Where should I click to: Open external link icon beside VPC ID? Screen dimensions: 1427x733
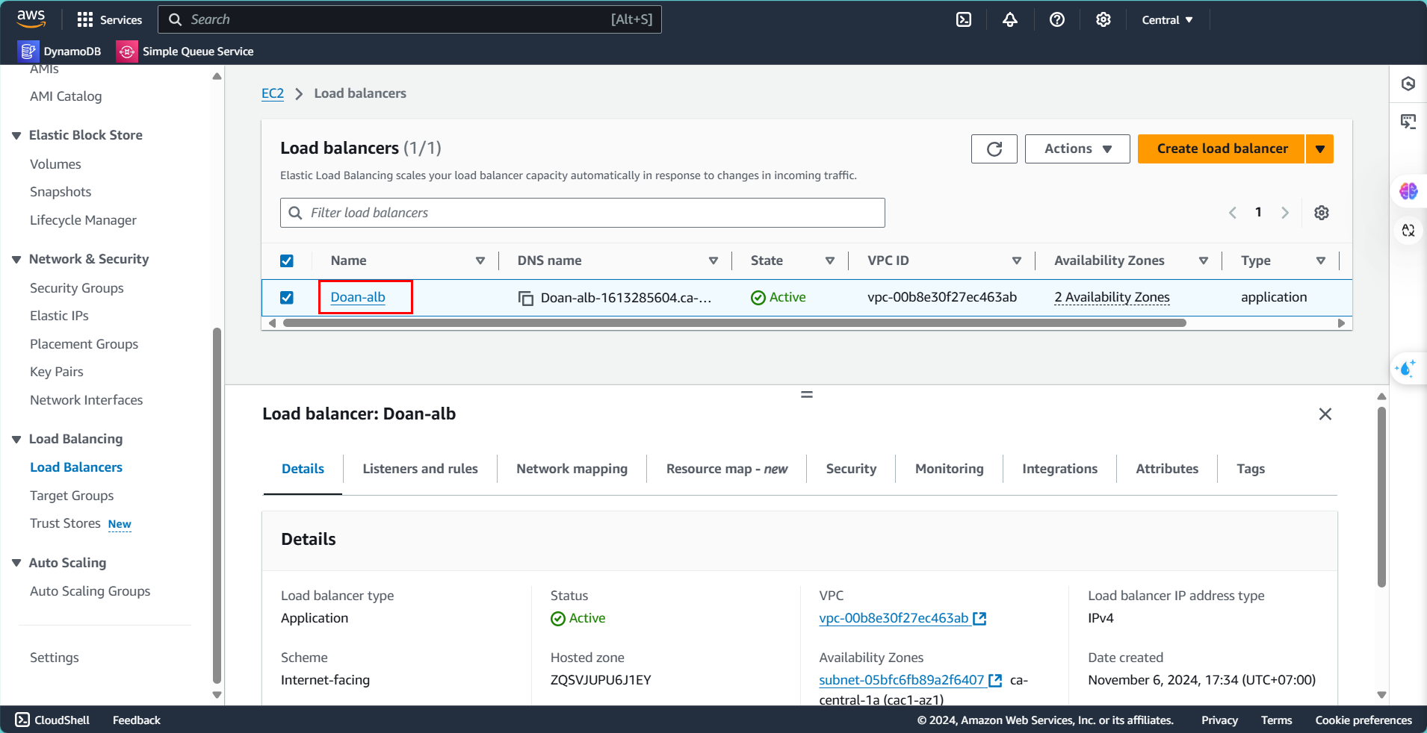coord(979,618)
